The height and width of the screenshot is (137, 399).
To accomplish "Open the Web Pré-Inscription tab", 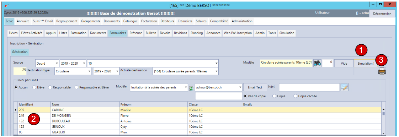I will point(238,33).
